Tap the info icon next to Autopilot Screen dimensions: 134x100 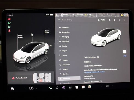(92, 76)
